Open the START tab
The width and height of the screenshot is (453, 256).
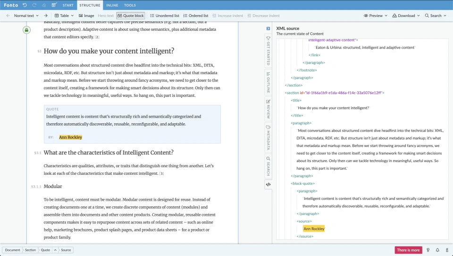coord(68,5)
